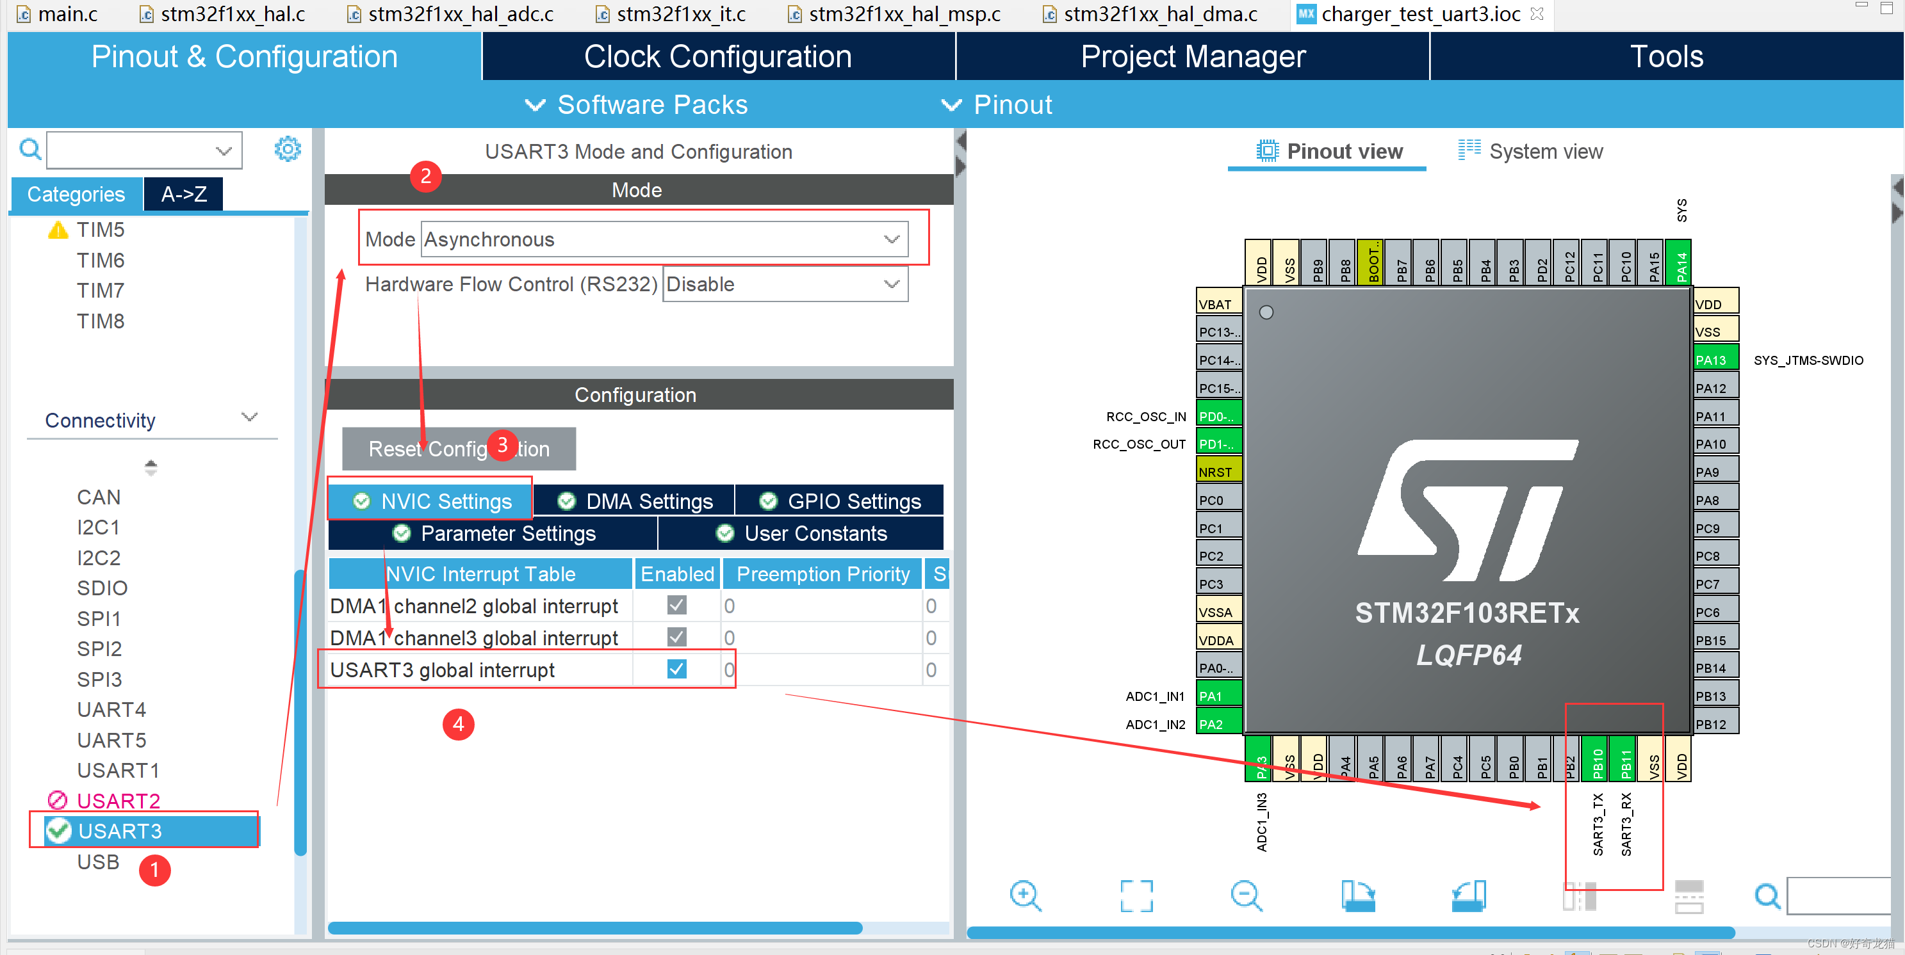
Task: Click the peripheral list vertical scrollbar
Action: [300, 712]
